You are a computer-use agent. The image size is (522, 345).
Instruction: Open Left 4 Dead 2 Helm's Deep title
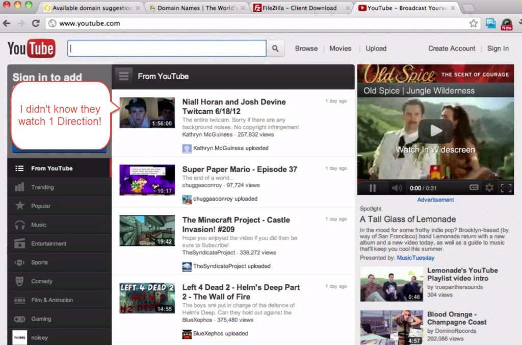click(x=241, y=292)
